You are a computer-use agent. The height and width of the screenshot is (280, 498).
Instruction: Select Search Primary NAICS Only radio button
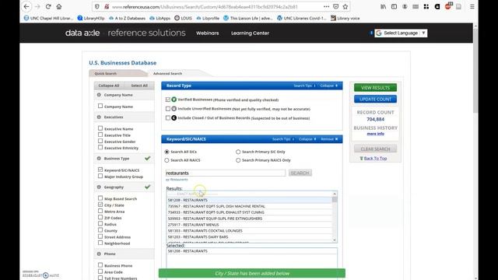click(x=238, y=160)
